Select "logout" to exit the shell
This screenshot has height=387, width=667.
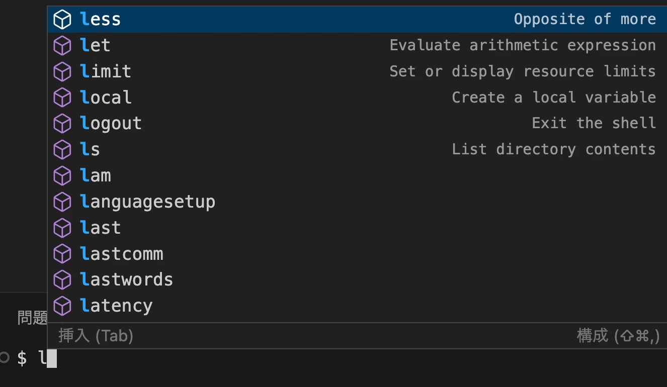(111, 123)
